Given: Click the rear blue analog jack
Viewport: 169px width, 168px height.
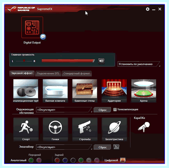Looking at the screenshot, I should (x=65, y=160).
